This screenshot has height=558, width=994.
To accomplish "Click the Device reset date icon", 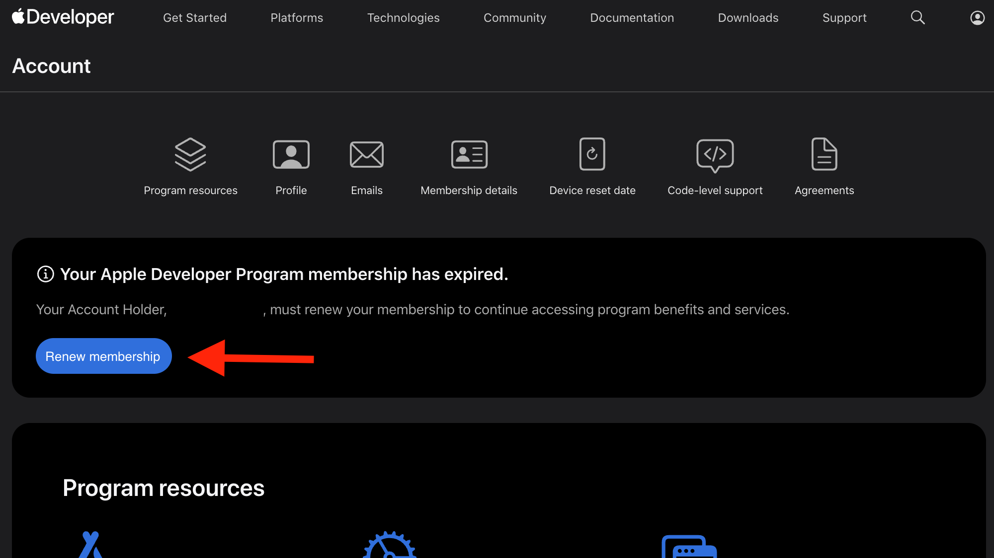I will [x=592, y=154].
